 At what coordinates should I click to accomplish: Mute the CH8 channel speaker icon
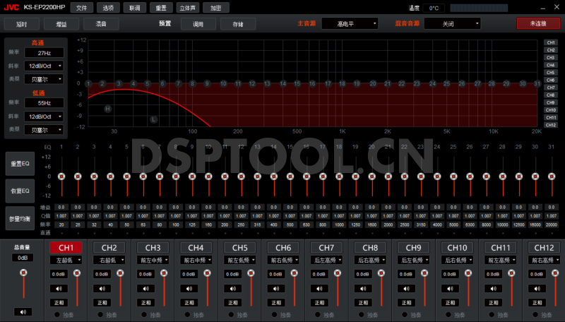(x=364, y=288)
